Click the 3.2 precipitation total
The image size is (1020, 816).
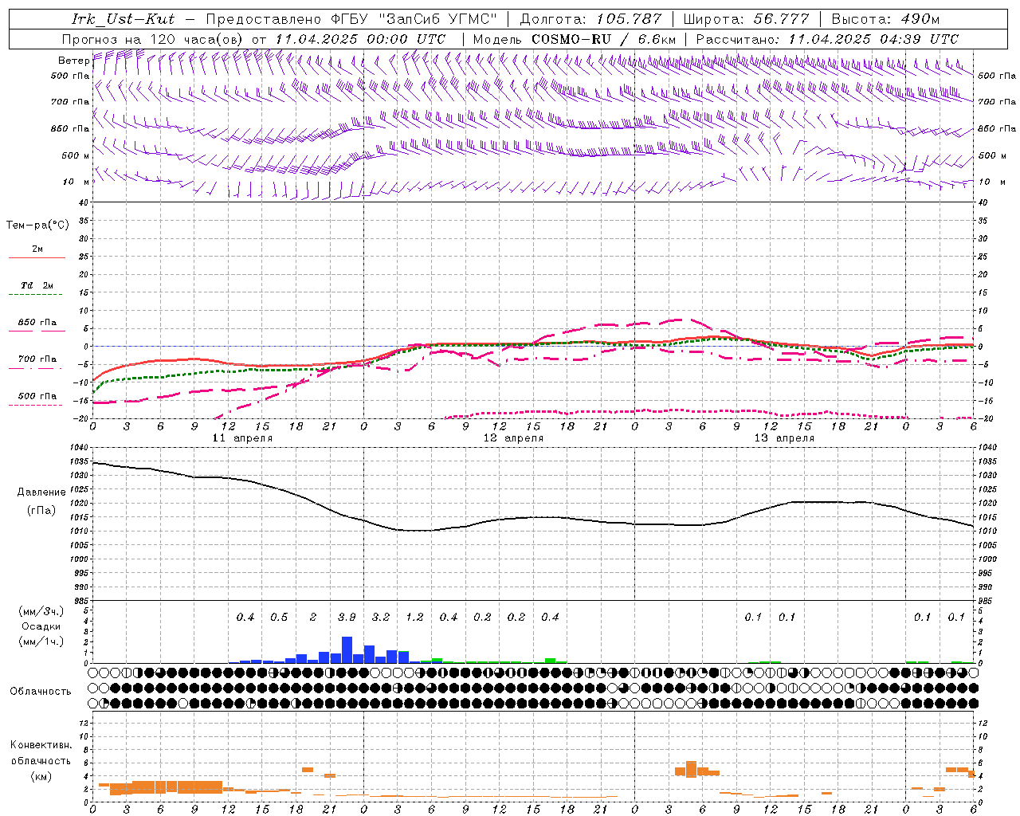(381, 618)
